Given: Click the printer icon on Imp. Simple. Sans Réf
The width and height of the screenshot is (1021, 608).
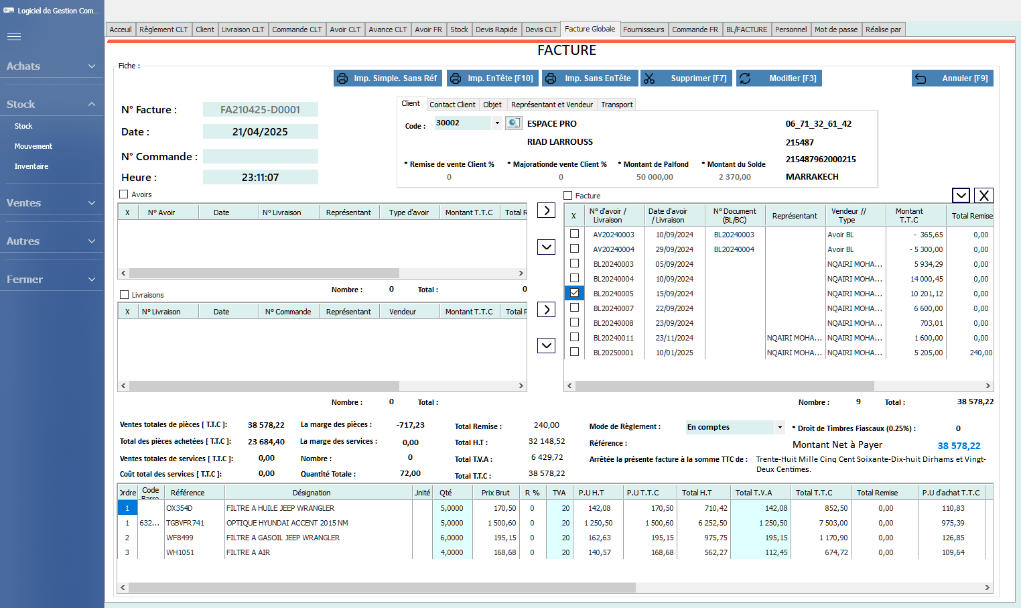Looking at the screenshot, I should (x=342, y=78).
